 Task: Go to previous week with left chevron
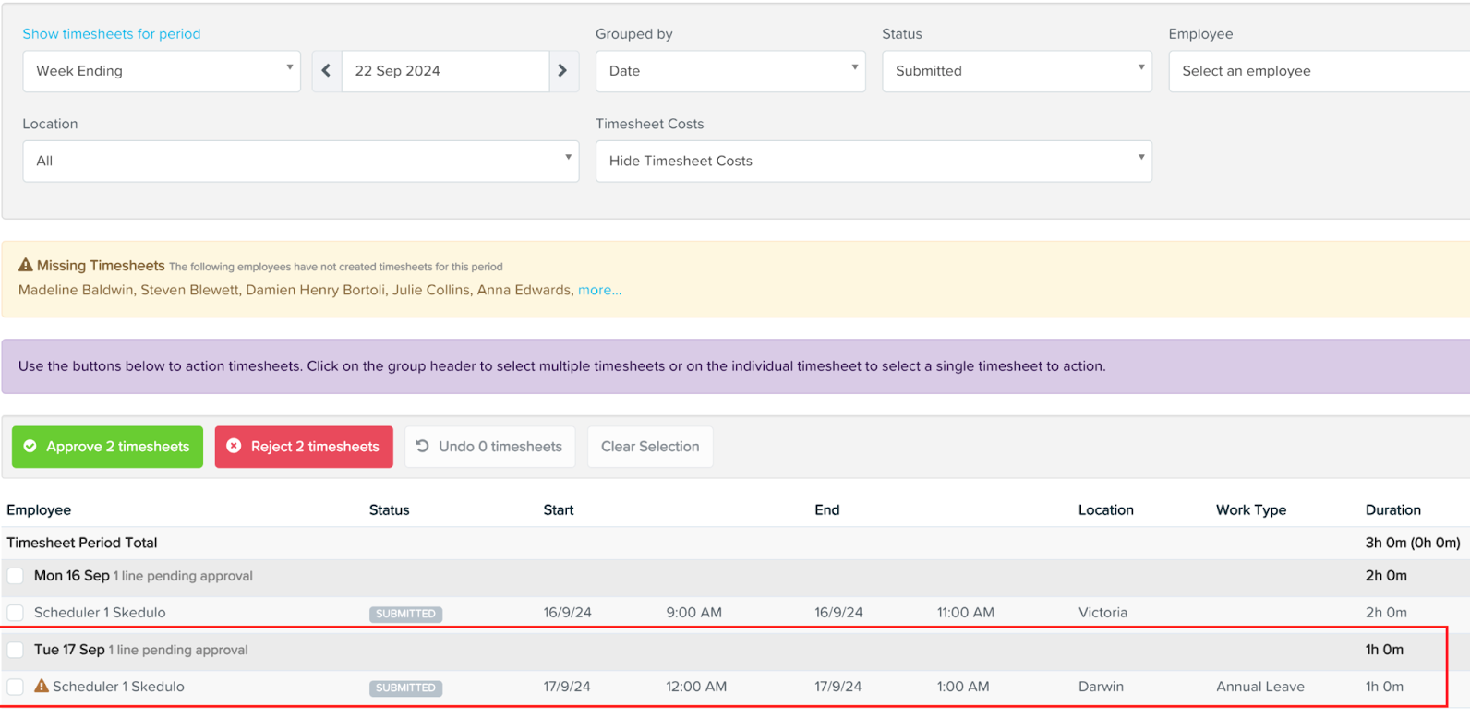click(327, 71)
